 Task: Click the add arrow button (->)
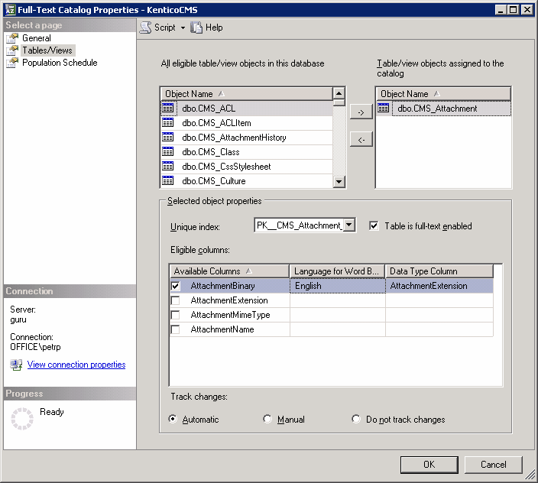(x=361, y=112)
